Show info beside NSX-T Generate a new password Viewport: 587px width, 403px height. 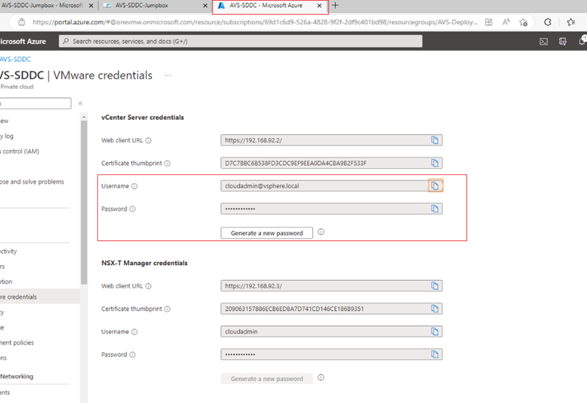click(x=321, y=377)
